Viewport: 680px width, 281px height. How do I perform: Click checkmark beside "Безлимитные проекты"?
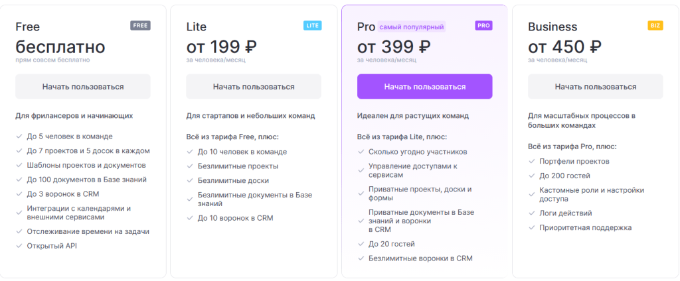[x=189, y=166]
